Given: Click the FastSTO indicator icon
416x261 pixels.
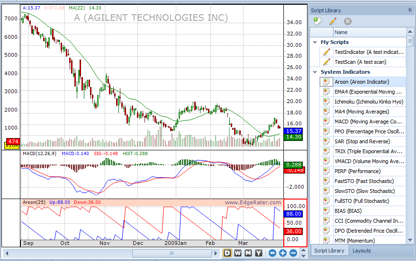Looking at the screenshot, I should pyautogui.click(x=326, y=181).
